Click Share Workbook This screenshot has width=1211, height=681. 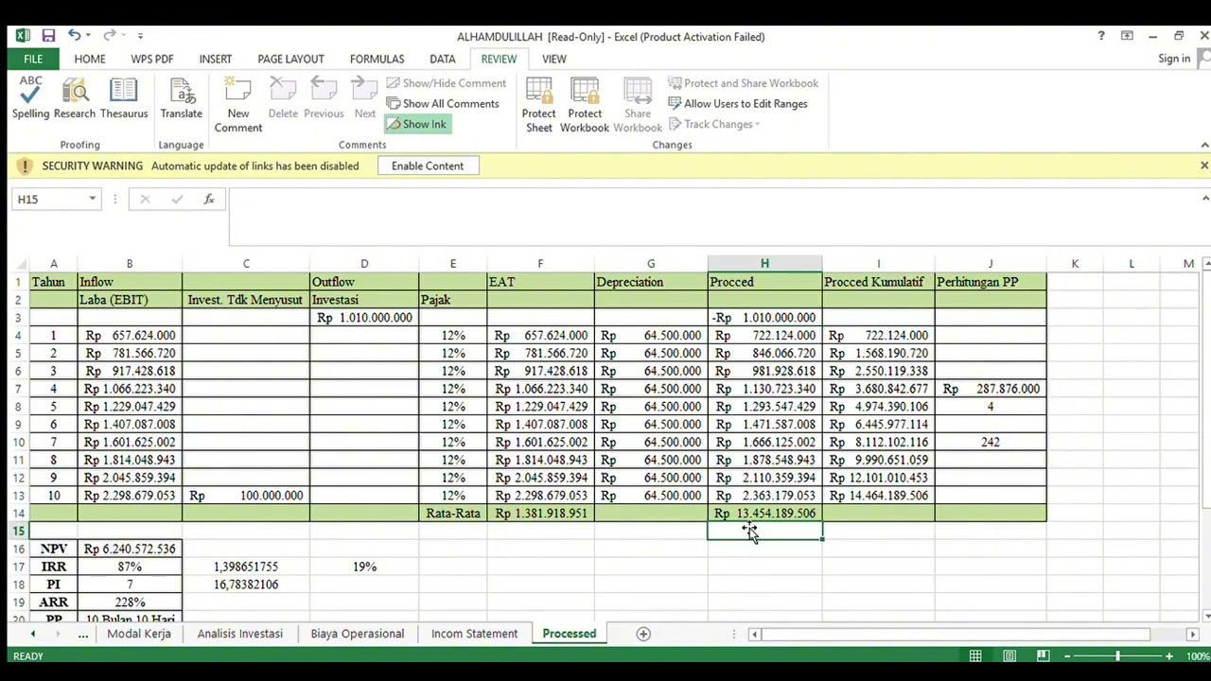[637, 104]
